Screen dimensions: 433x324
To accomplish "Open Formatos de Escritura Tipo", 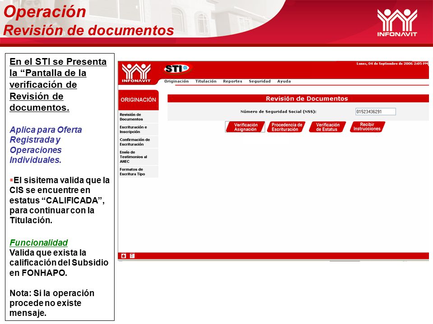I will [138, 171].
